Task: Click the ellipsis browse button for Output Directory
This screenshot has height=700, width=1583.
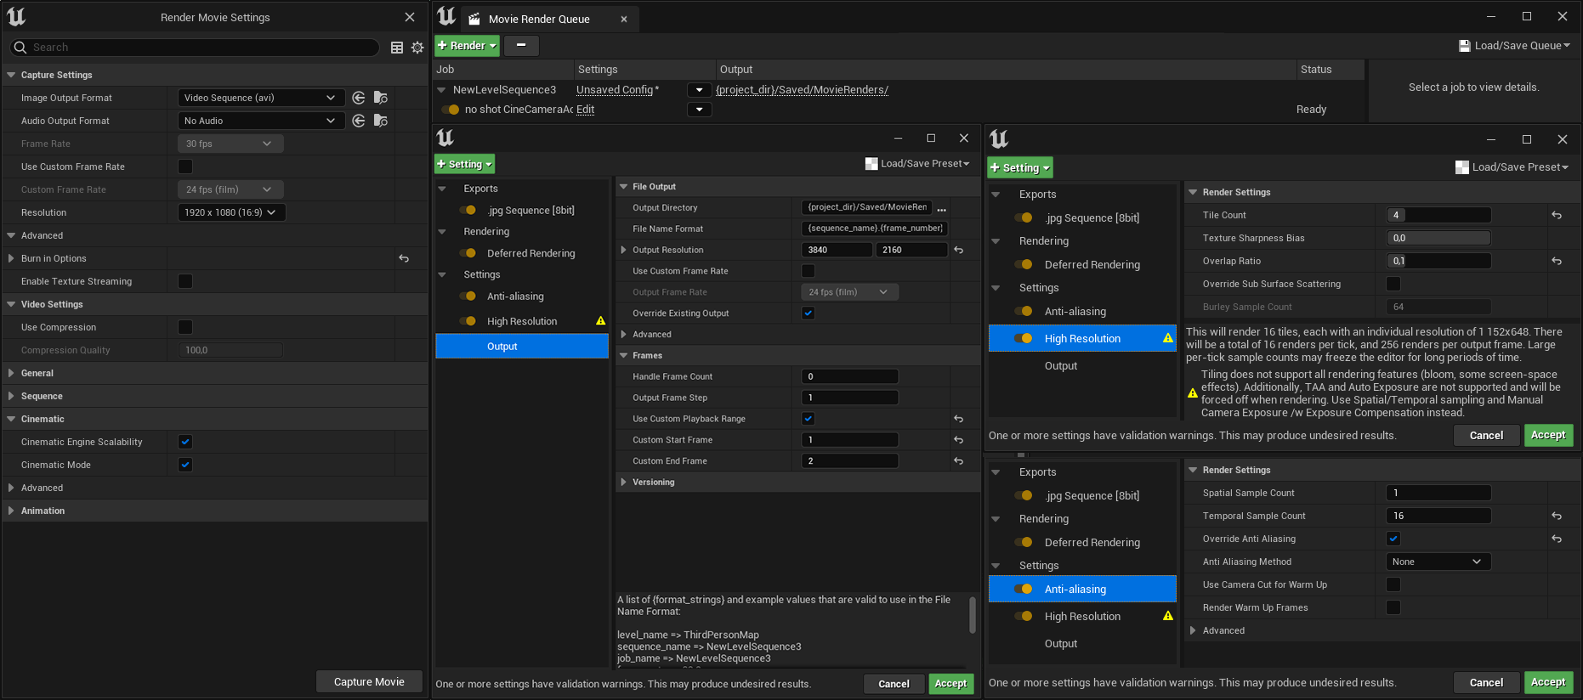Action: point(941,208)
